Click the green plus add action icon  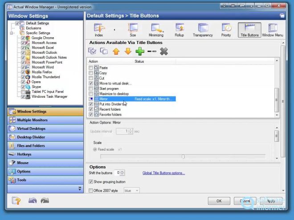pyautogui.click(x=140, y=51)
